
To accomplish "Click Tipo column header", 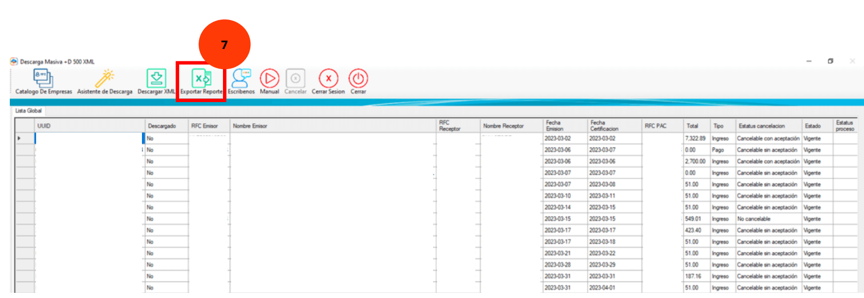I will click(723, 126).
